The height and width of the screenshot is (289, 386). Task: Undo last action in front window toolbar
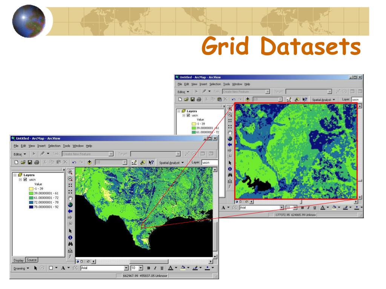(74, 162)
